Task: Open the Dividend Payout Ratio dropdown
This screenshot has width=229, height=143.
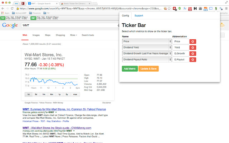Action: pyautogui.click(x=147, y=59)
